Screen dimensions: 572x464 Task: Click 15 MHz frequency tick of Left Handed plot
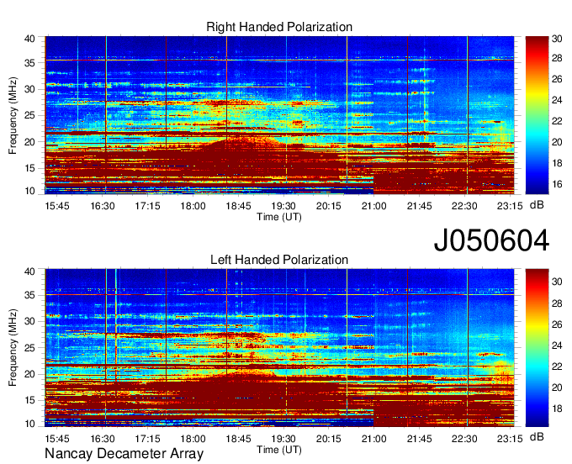click(29, 401)
